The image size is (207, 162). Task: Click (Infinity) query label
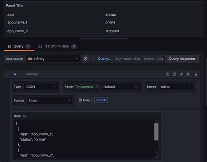click(32, 74)
